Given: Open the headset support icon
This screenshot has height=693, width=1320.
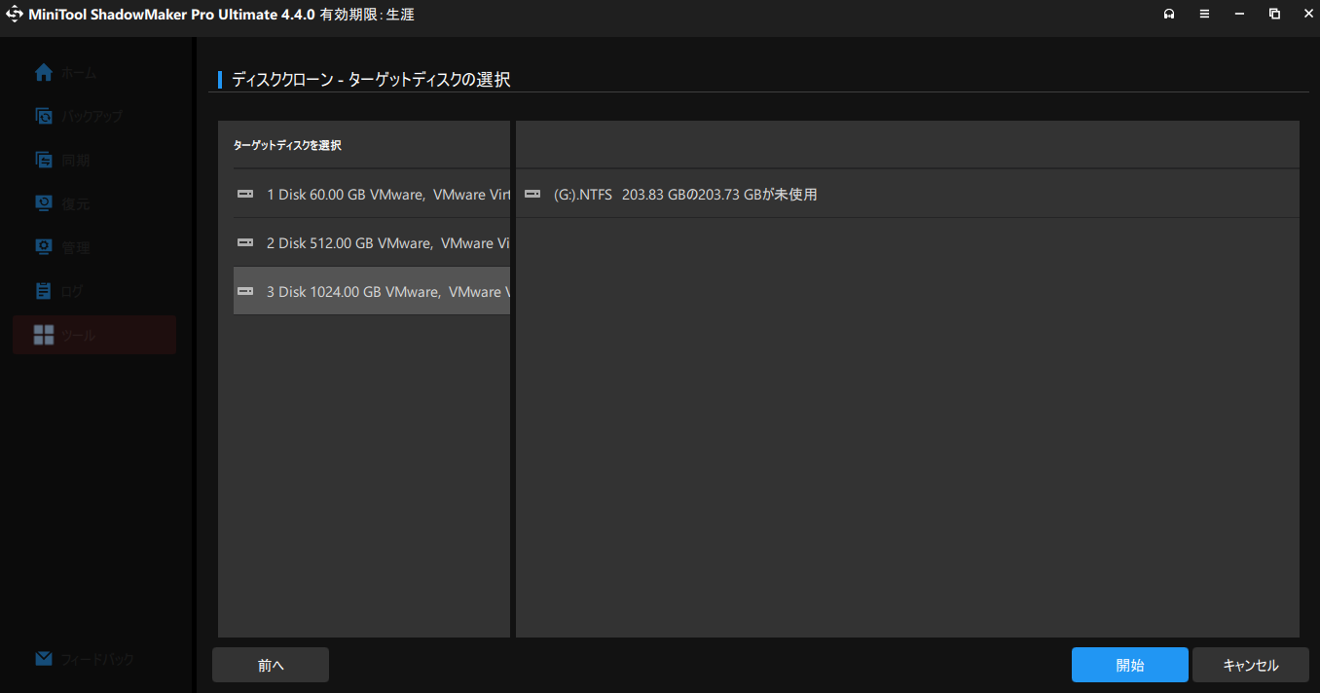Looking at the screenshot, I should (x=1169, y=15).
